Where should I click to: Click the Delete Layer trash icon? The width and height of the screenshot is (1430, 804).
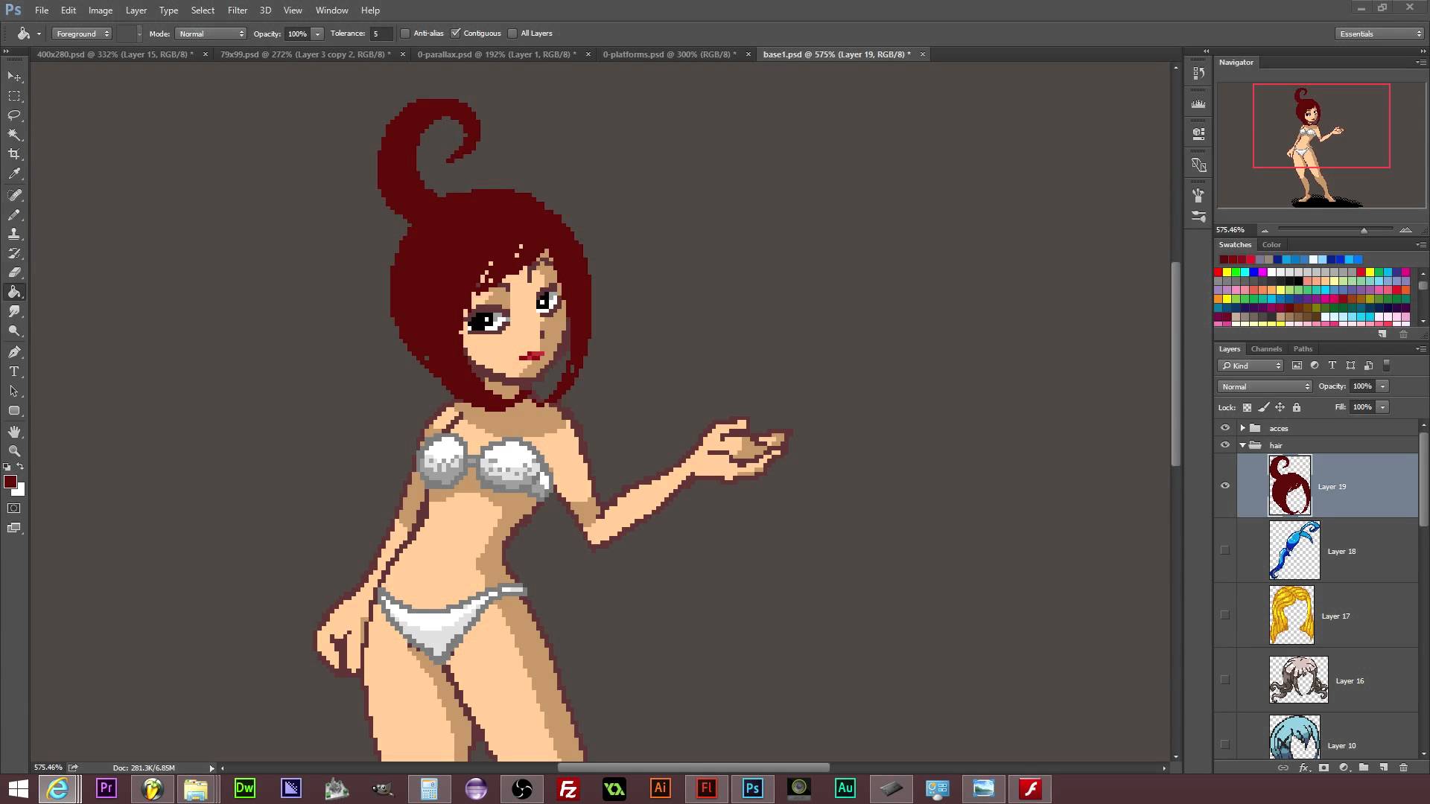pyautogui.click(x=1405, y=768)
